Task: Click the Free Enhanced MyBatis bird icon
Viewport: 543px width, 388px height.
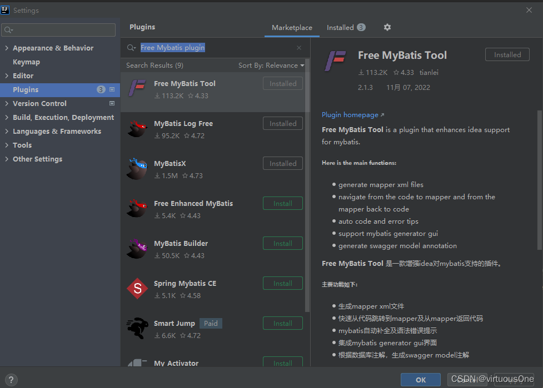Action: pos(137,208)
